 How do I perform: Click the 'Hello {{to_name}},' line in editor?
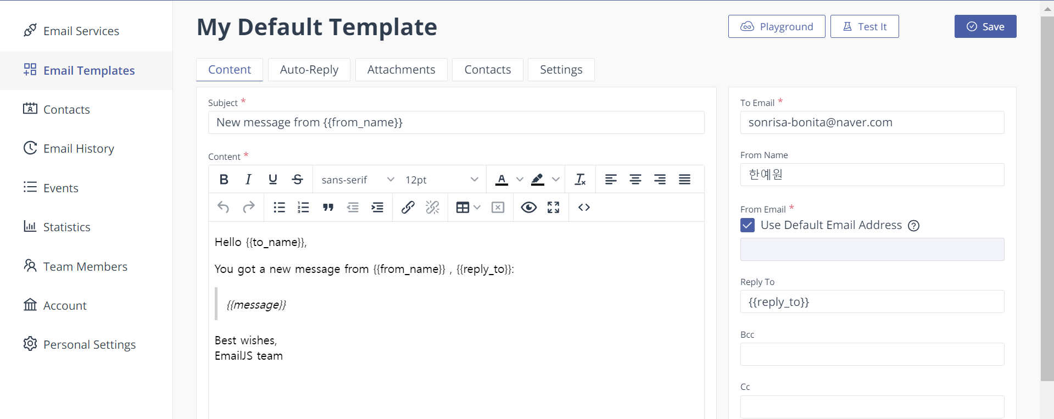261,242
